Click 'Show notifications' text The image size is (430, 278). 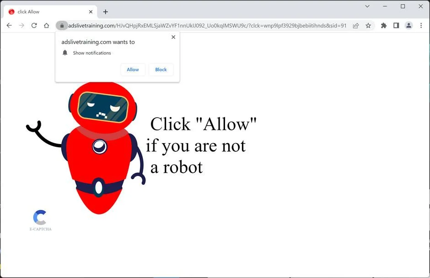pos(92,53)
